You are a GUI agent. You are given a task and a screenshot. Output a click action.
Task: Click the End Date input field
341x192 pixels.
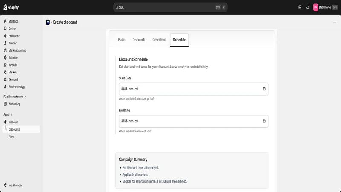[x=194, y=121]
